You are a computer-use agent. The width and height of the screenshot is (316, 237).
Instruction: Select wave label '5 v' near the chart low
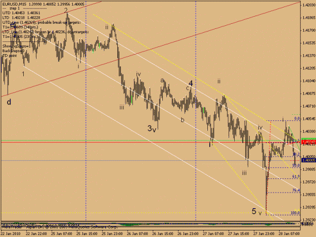pyautogui.click(x=256, y=211)
